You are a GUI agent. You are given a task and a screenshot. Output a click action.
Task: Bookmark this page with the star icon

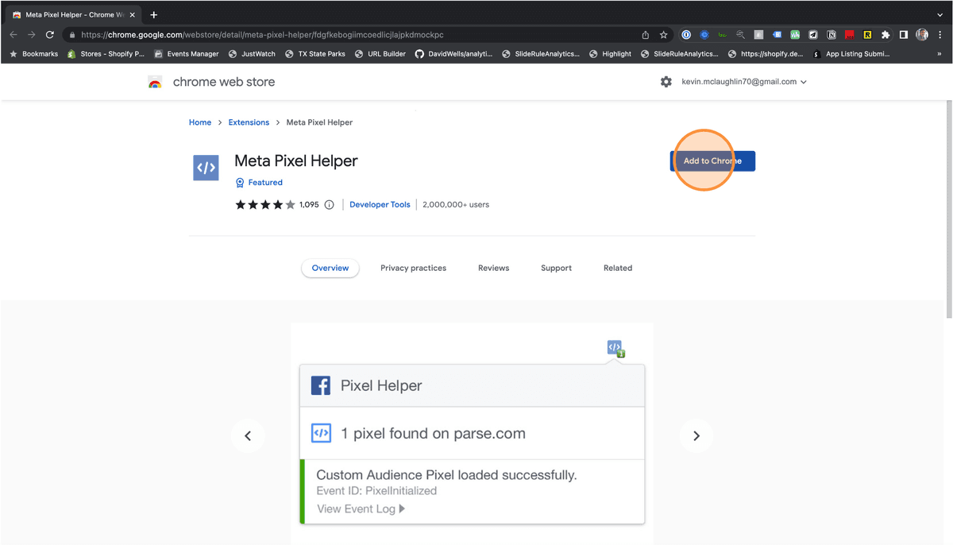pos(664,35)
